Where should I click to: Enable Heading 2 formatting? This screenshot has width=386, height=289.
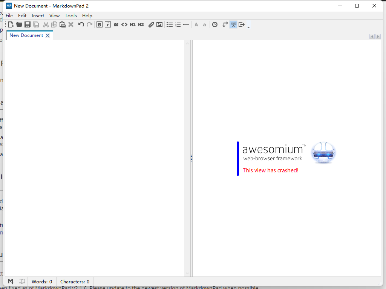pyautogui.click(x=140, y=24)
